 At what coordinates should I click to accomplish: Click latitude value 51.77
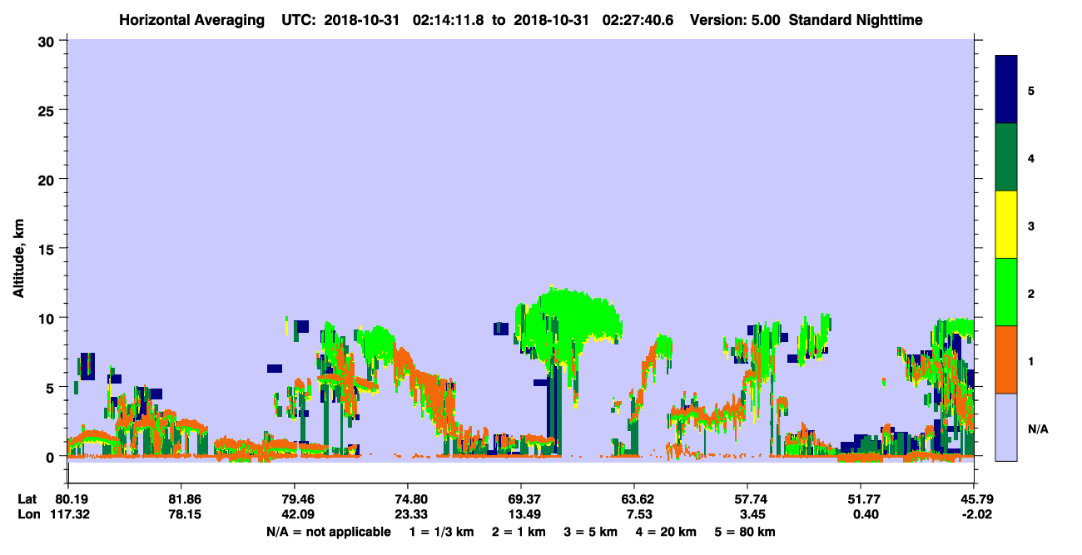click(861, 499)
